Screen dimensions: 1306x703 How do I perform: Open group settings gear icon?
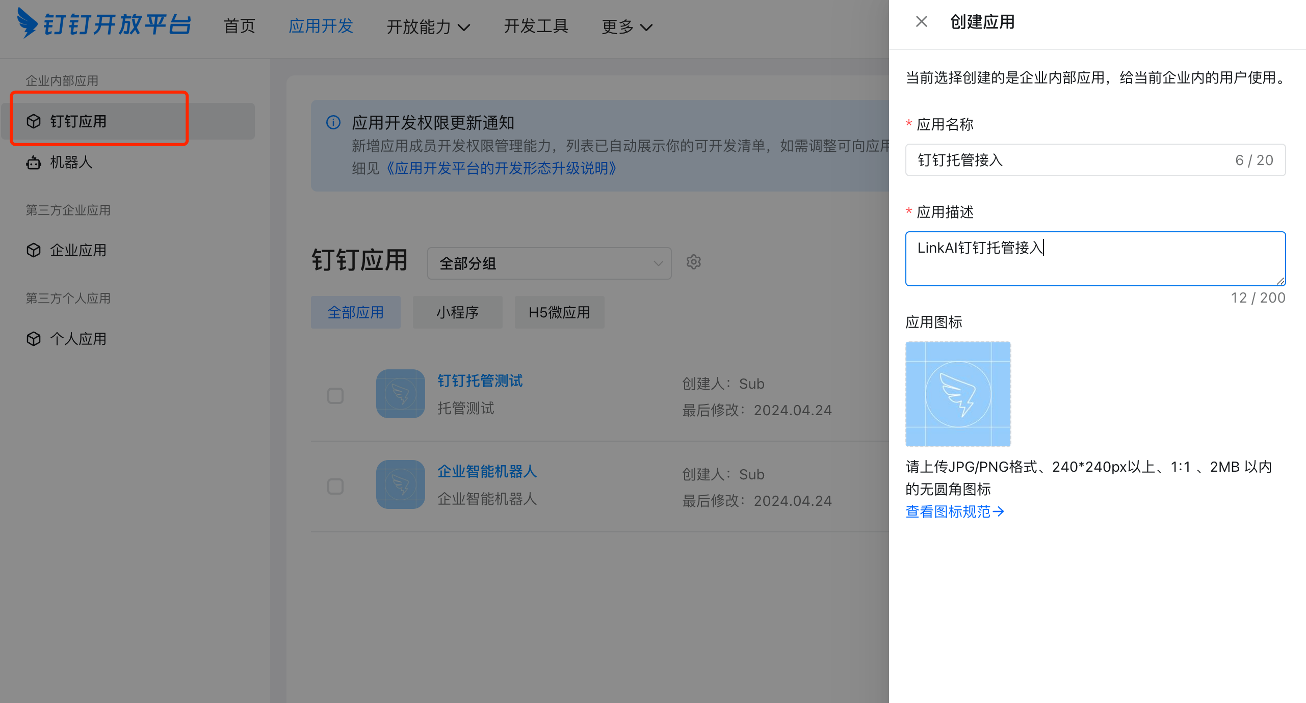693,262
